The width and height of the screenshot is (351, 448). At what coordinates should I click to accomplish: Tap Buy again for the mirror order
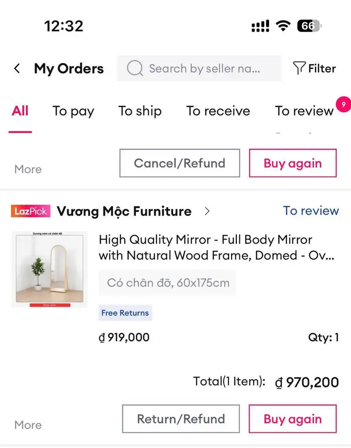[293, 419]
